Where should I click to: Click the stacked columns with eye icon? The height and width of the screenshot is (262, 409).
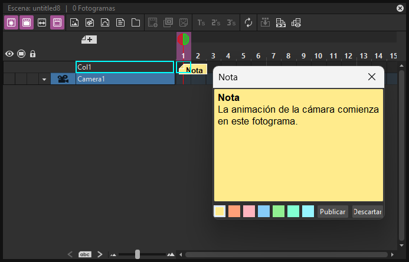[x=296, y=22]
